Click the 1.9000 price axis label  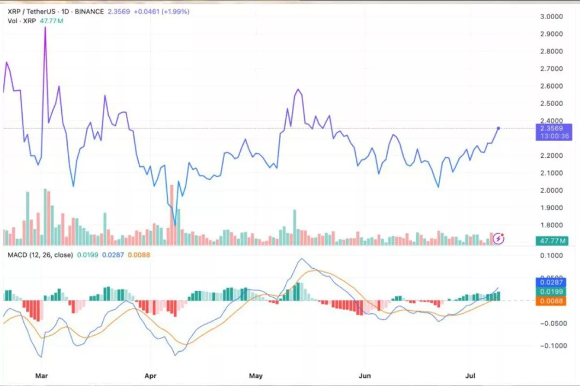(552, 207)
